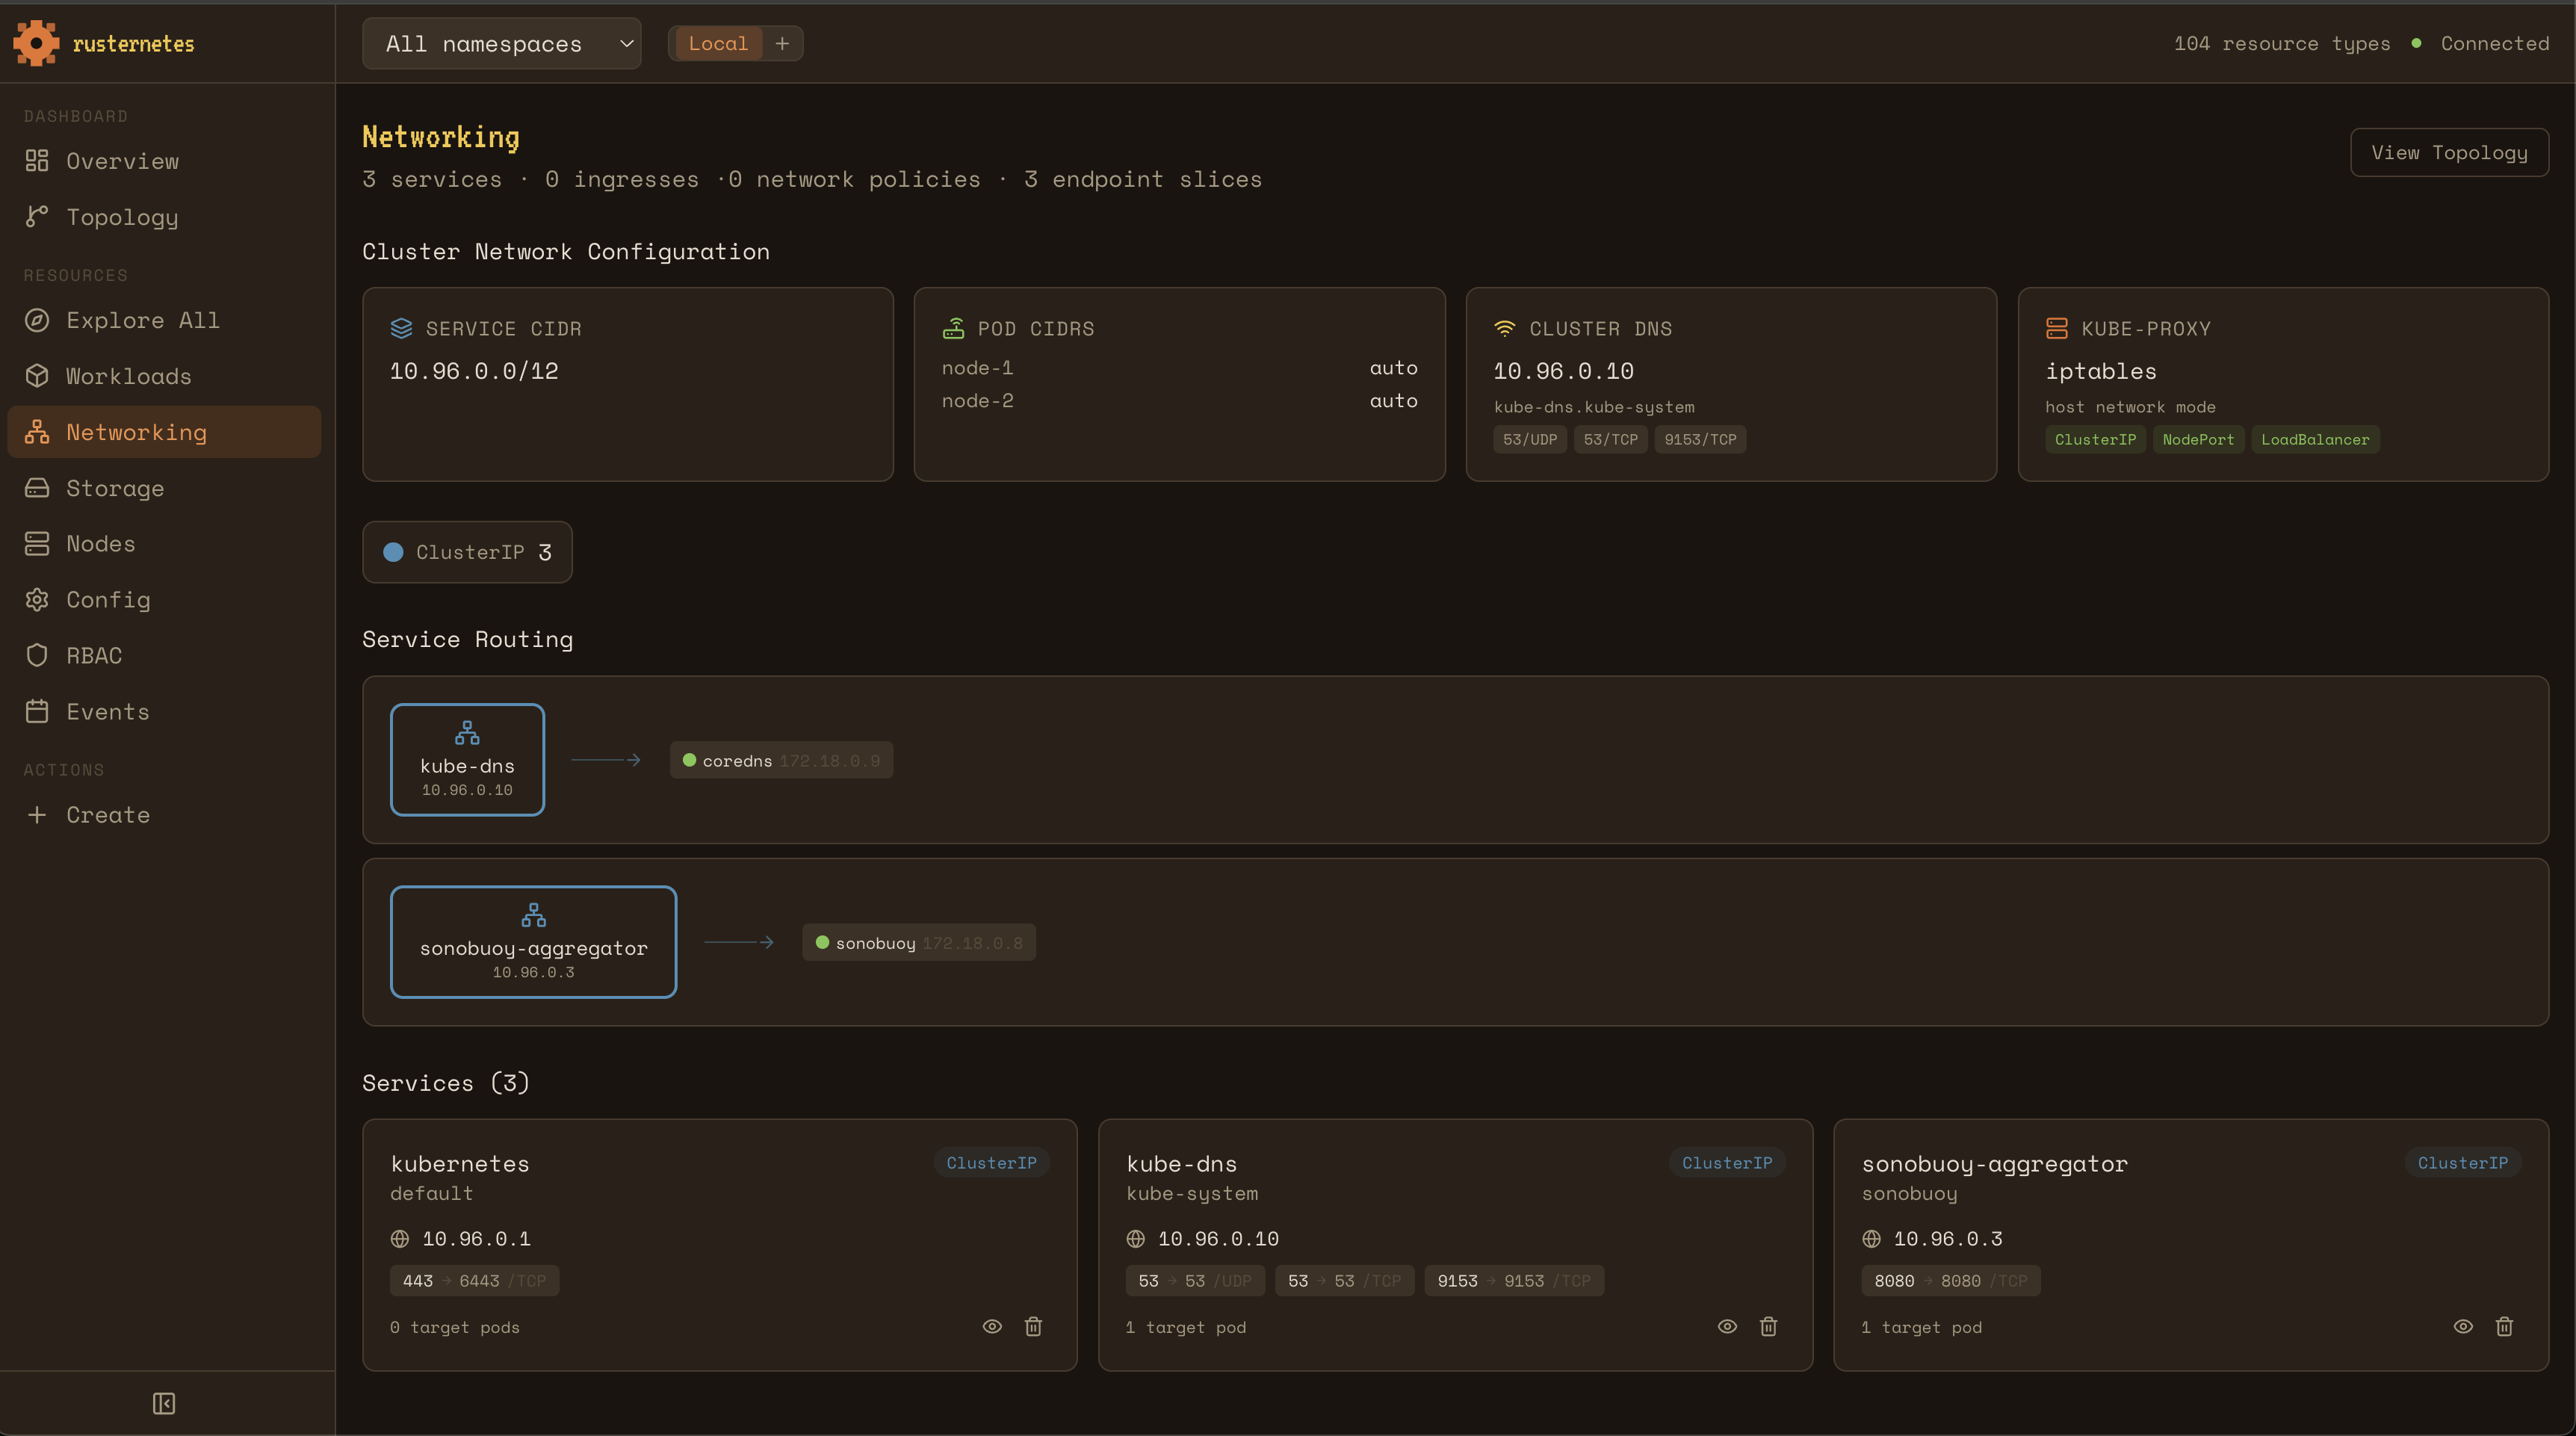Toggle eye icon on kube-dns service card

(1727, 1326)
